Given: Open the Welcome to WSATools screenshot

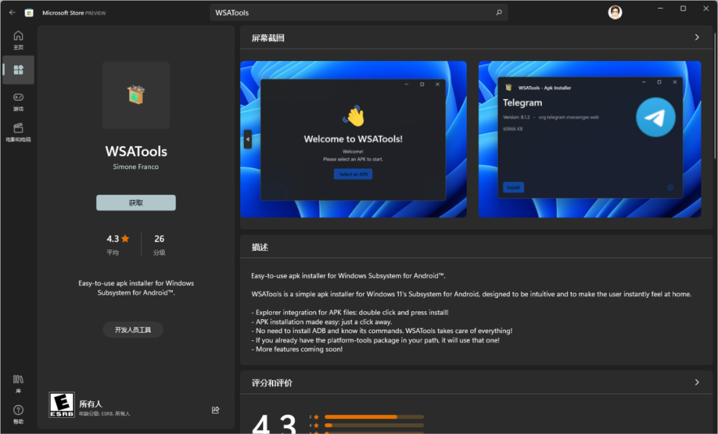Looking at the screenshot, I should point(354,139).
